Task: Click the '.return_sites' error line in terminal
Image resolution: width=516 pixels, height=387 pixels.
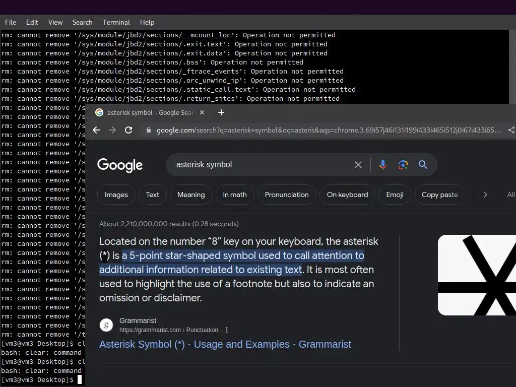Action: pyautogui.click(x=170, y=98)
